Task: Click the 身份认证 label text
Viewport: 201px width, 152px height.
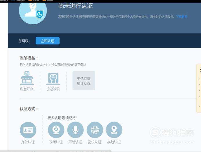Action: 28,142
